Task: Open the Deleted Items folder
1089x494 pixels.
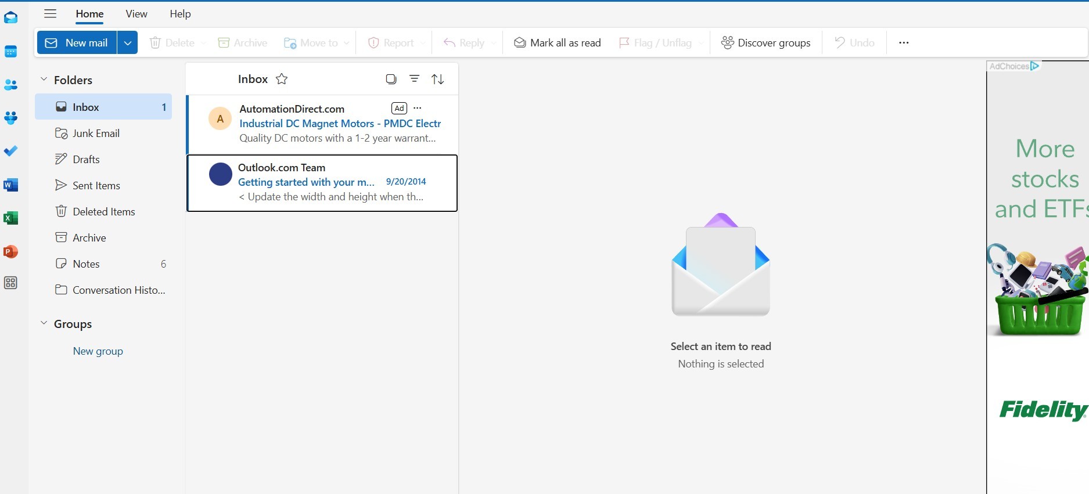Action: pyautogui.click(x=103, y=211)
